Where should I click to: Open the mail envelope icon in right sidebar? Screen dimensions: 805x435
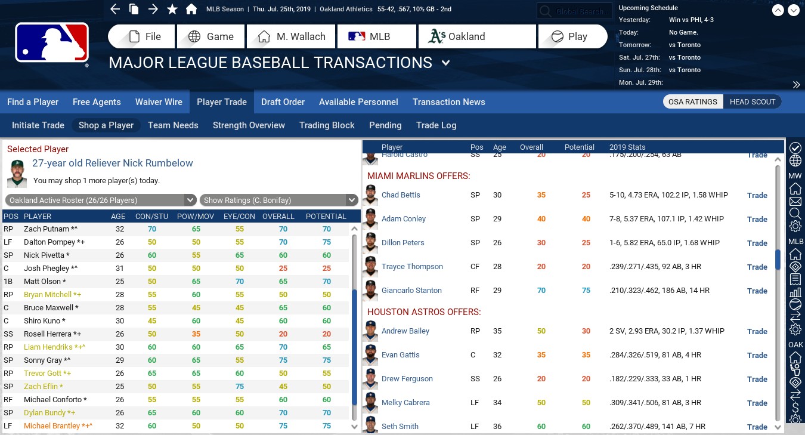point(795,201)
